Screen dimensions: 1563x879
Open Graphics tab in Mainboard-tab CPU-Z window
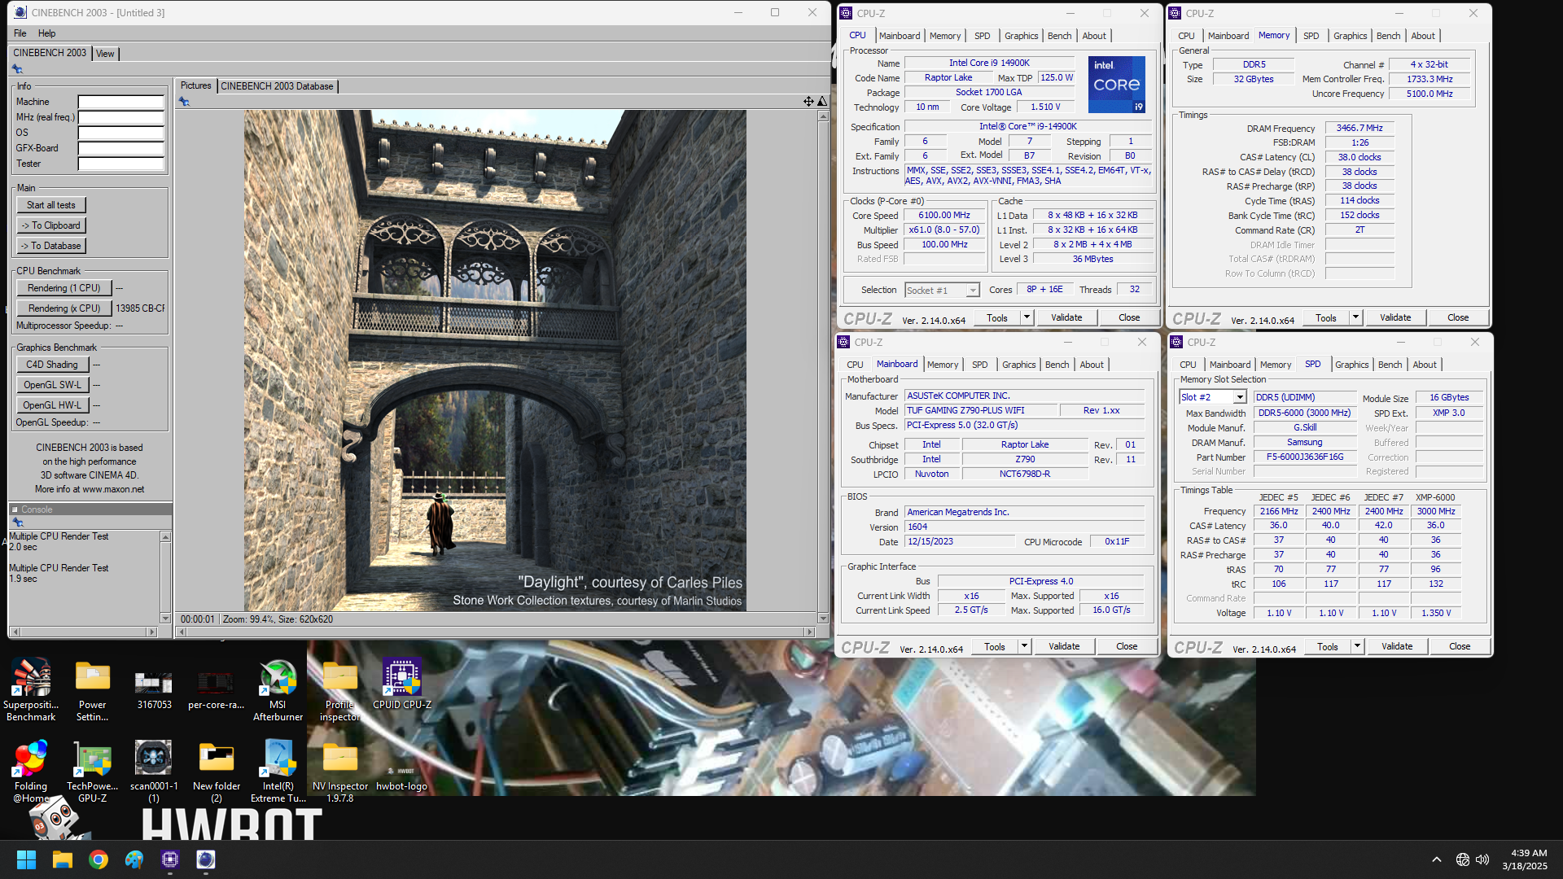pos(1019,365)
